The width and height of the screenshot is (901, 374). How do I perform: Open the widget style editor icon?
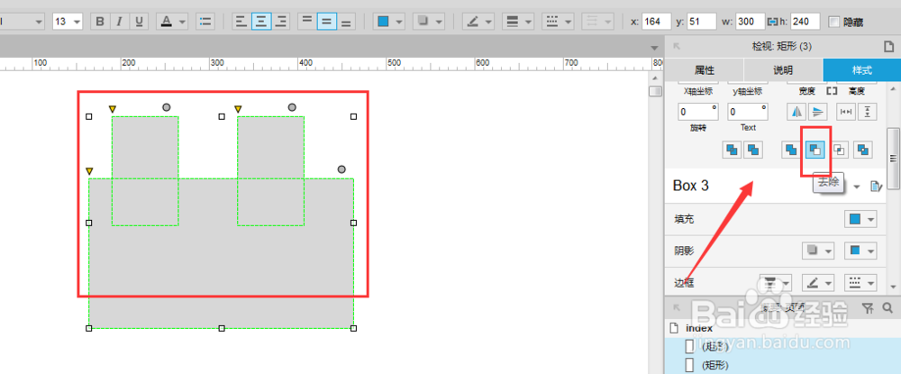click(876, 187)
